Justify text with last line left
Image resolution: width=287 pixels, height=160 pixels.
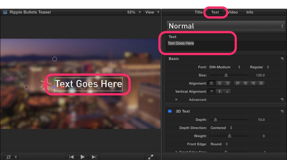click(238, 83)
